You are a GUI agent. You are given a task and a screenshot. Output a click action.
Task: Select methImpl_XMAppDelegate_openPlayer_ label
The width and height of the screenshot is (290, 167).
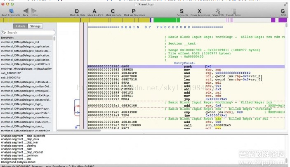pyautogui.click(x=26, y=109)
